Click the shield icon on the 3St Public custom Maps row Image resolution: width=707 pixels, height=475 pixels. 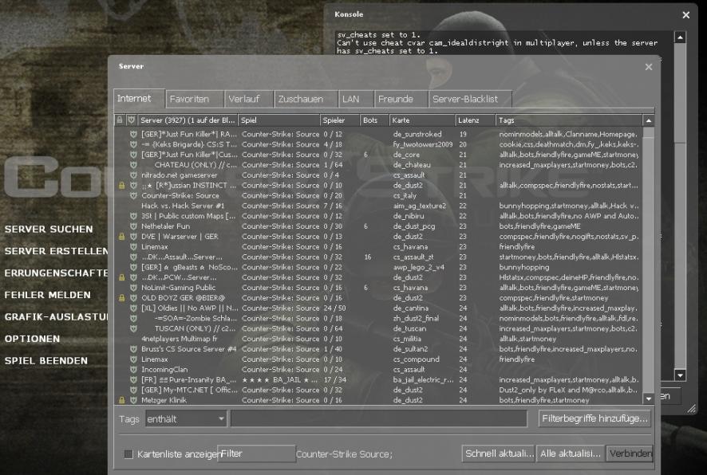coord(133,216)
